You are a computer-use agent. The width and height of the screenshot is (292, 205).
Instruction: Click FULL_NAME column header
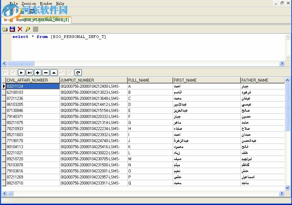150,80
